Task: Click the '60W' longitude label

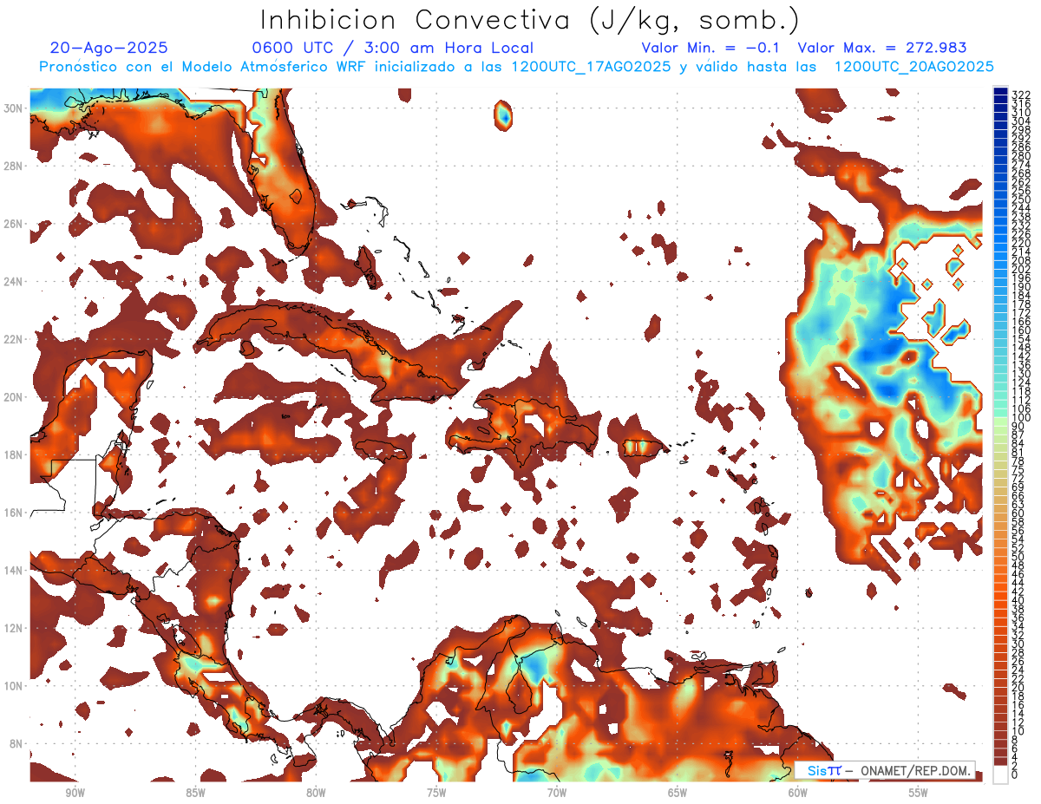Action: tap(798, 794)
